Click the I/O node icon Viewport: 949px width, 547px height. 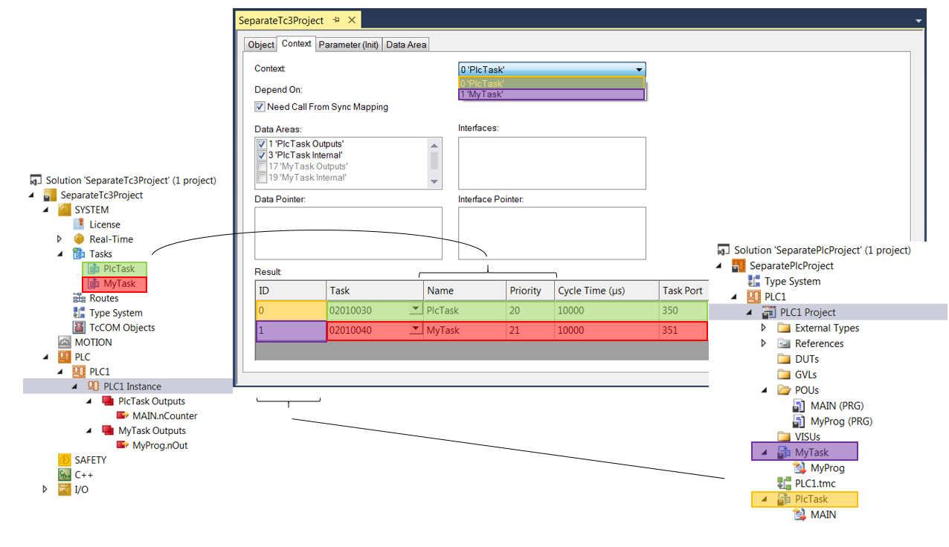65,489
